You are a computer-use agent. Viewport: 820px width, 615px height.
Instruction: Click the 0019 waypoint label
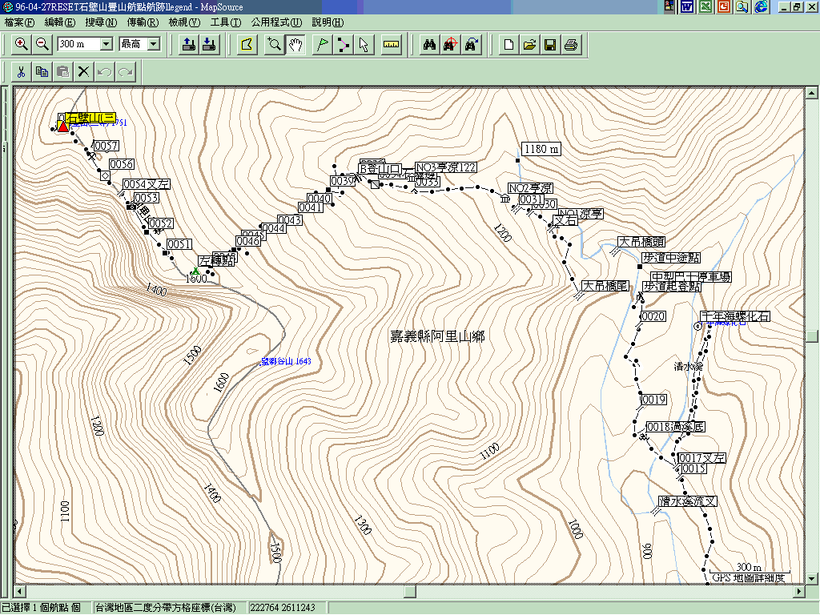pyautogui.click(x=653, y=400)
